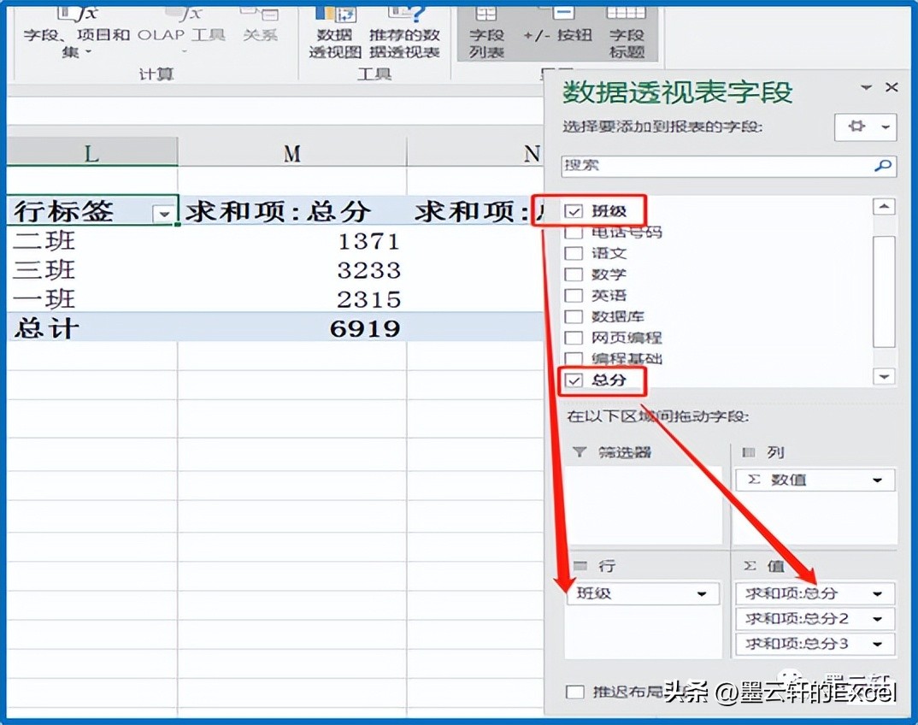
Task: Click the field list scrollbar thumb
Action: pos(884,292)
